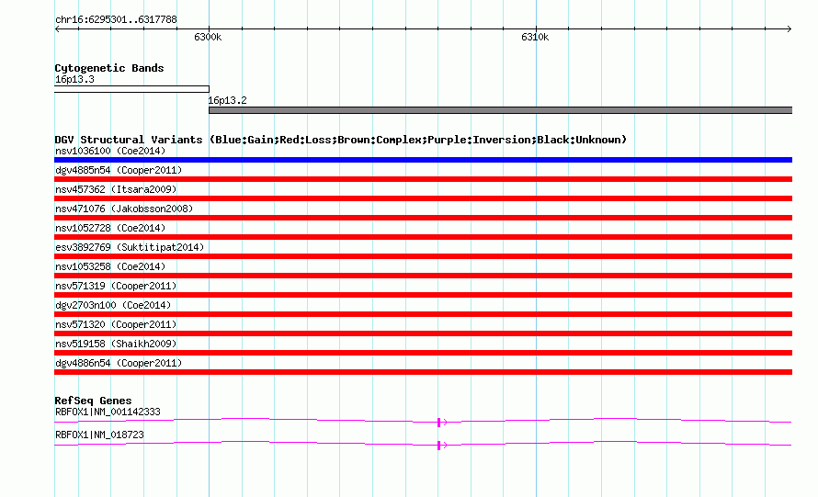
Task: Click the chr16:6295301..6317788 region label
Action: coord(116,19)
